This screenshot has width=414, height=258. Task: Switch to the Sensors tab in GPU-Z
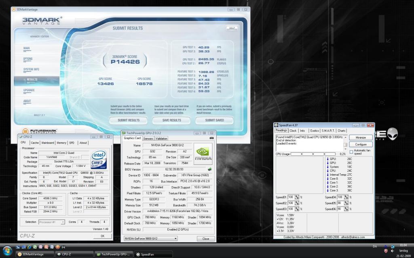[x=148, y=139]
